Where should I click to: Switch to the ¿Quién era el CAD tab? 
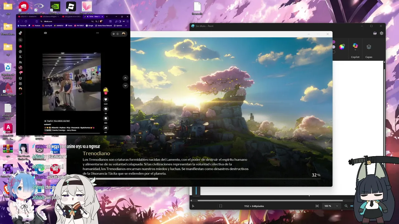[x=72, y=16]
